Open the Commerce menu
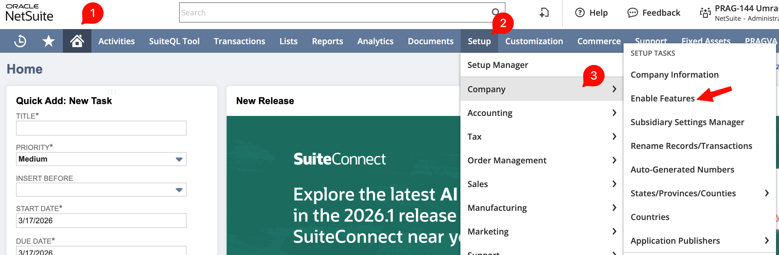Viewport: 779px width, 255px height. tap(599, 41)
